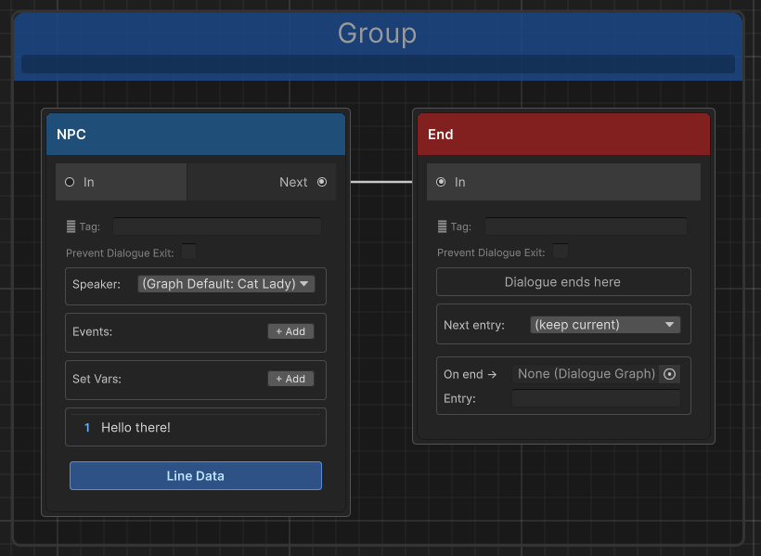This screenshot has height=556, width=761.
Task: Click the NPC node Tag field
Action: pyautogui.click(x=217, y=226)
